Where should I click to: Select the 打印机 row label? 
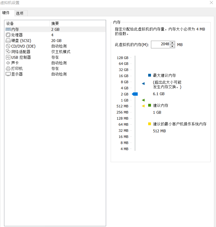click(x=17, y=69)
